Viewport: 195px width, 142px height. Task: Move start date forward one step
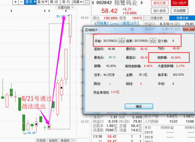(x=123, y=41)
